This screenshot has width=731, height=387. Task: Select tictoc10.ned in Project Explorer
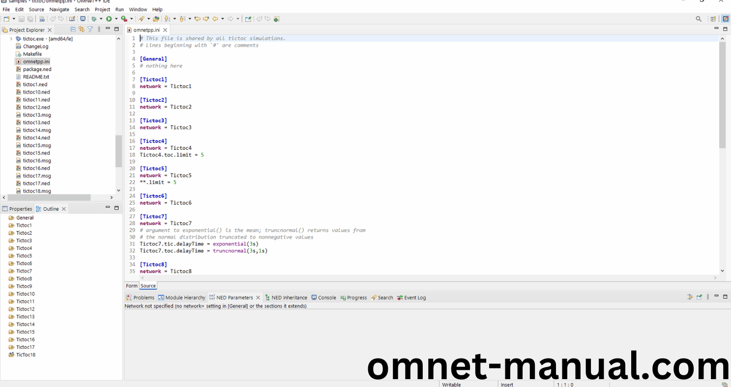point(36,92)
